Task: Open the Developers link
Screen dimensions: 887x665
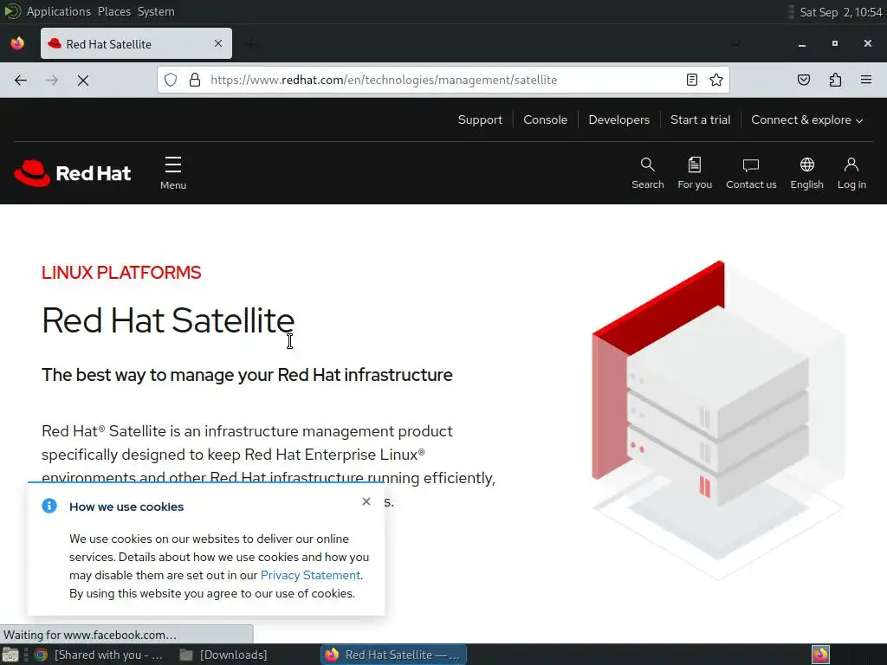Action: tap(618, 119)
